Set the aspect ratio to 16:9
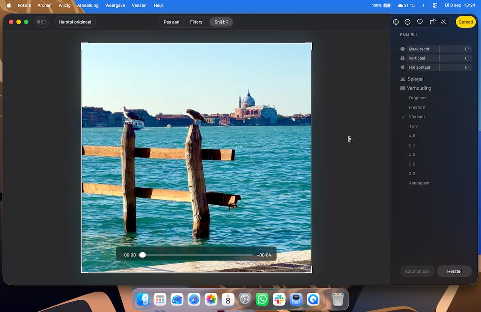The height and width of the screenshot is (312, 481). (413, 126)
